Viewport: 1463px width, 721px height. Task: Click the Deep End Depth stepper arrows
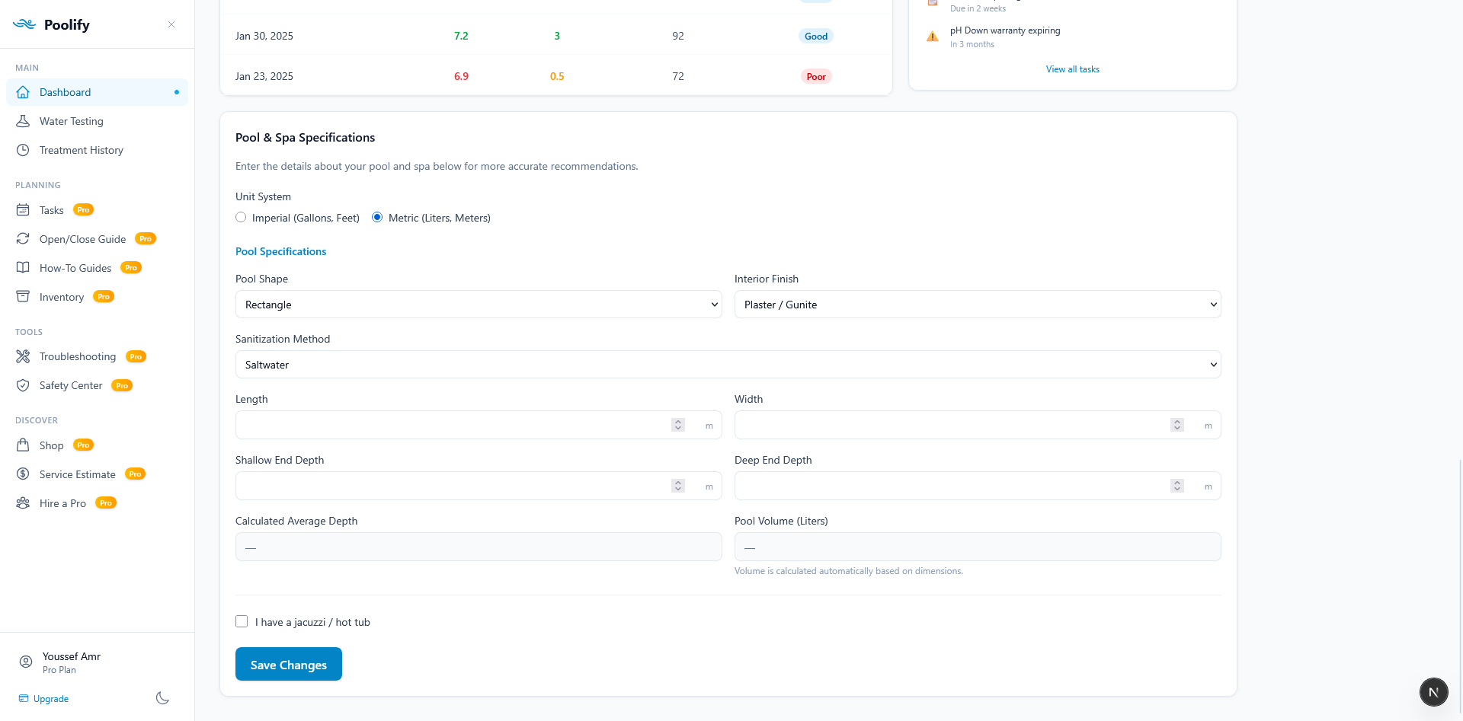coord(1177,486)
